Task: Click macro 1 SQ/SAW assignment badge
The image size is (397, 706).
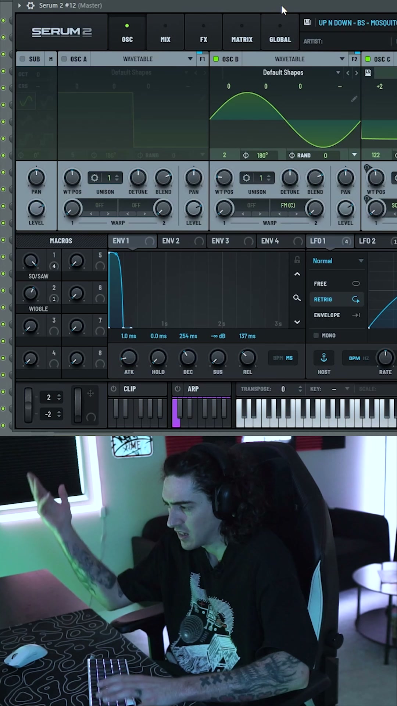Action: pyautogui.click(x=54, y=266)
